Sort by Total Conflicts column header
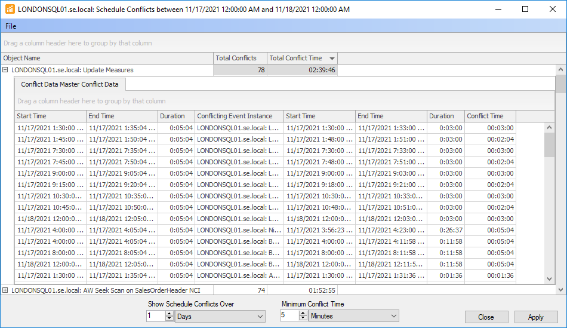The width and height of the screenshot is (567, 328). point(240,58)
